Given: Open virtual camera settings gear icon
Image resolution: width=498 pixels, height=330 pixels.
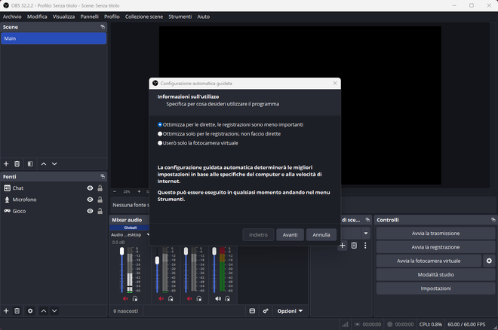Looking at the screenshot, I should (489, 261).
